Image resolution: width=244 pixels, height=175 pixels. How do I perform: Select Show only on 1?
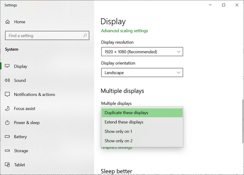[142, 131]
